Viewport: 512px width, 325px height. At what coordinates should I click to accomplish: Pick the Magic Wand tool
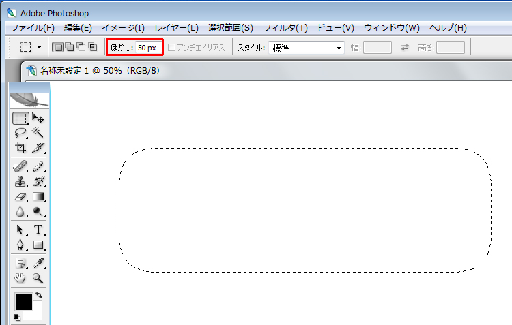[x=38, y=133]
